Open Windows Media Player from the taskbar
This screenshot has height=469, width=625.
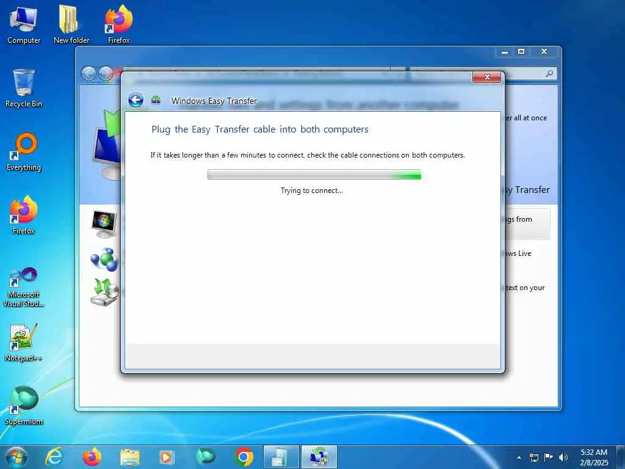[167, 457]
